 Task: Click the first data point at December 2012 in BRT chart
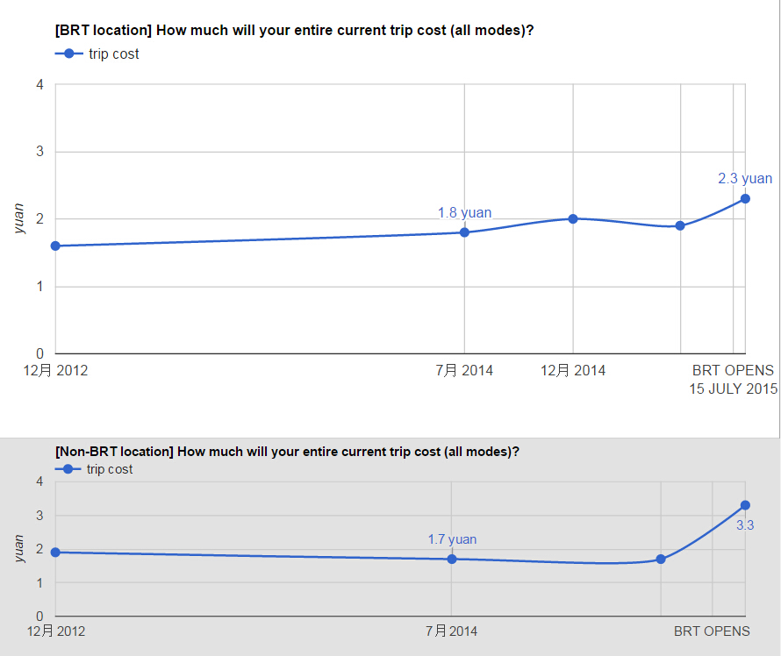coord(55,246)
